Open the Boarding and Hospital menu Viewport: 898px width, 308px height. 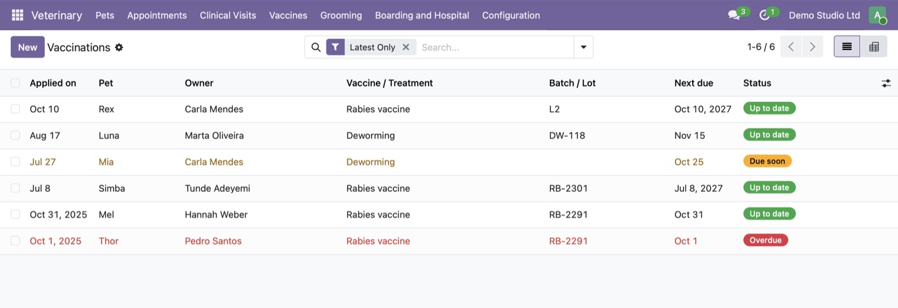pyautogui.click(x=422, y=15)
